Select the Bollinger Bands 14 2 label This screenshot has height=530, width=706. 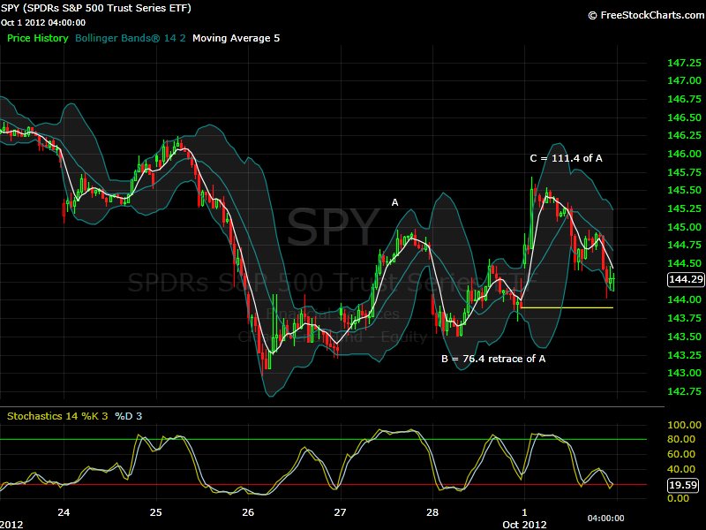130,38
